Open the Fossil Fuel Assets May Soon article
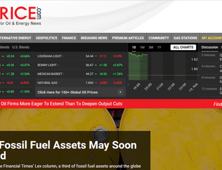222x170 pixels. pyautogui.click(x=68, y=150)
